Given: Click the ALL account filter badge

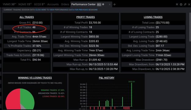Looking at the screenshot, I should coord(99,5).
